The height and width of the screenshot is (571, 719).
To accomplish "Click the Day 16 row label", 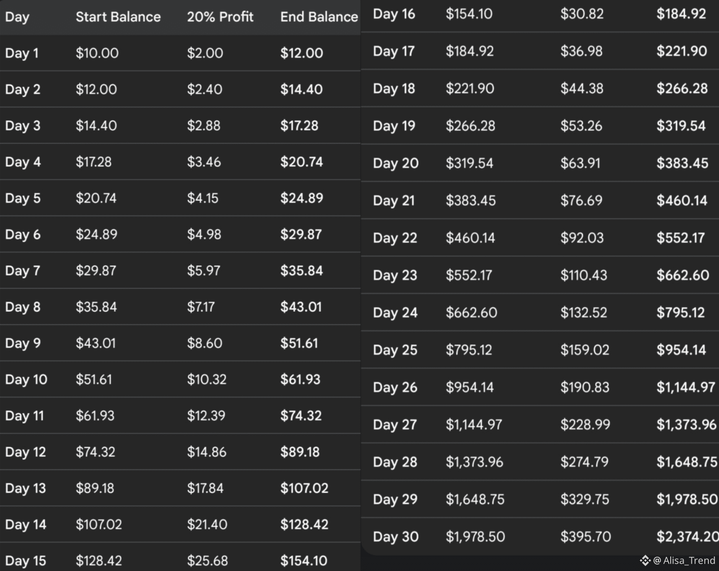I will click(394, 14).
